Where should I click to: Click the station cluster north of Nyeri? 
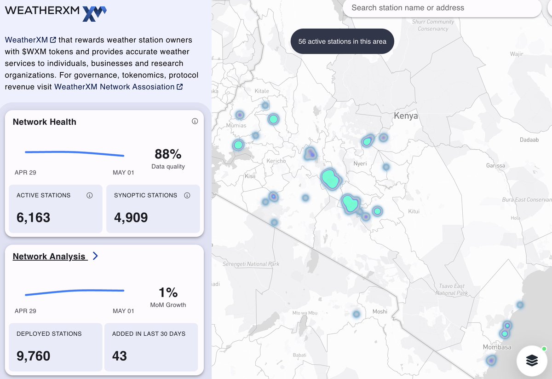[367, 142]
